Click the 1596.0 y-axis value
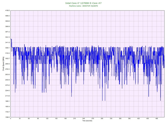The image size is (167, 125). pos(7,117)
